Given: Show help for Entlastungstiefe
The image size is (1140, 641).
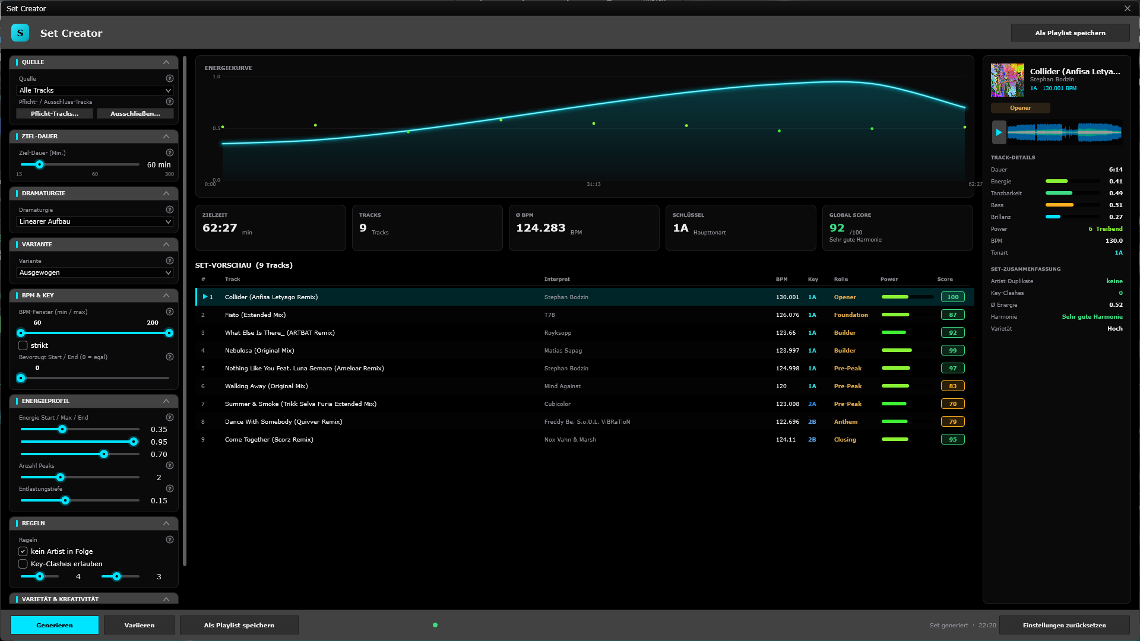Looking at the screenshot, I should point(170,488).
